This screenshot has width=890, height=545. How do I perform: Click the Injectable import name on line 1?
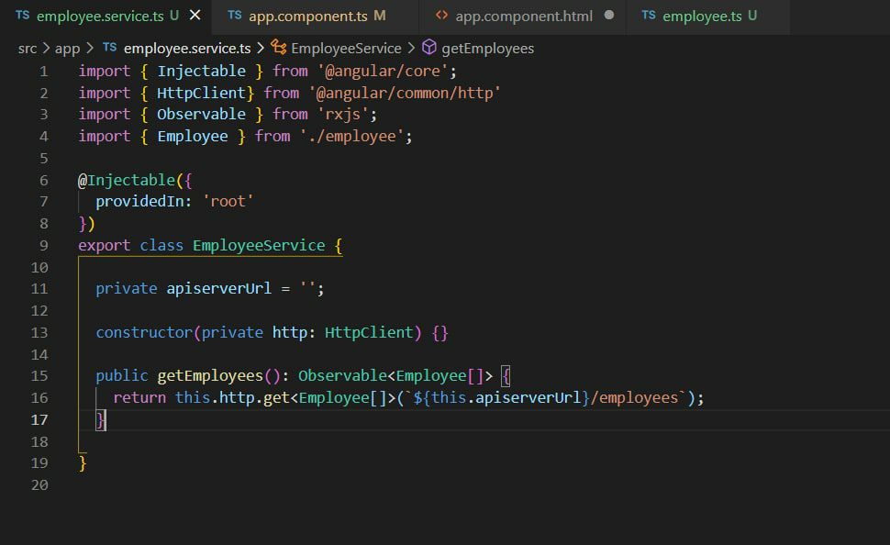click(x=201, y=72)
